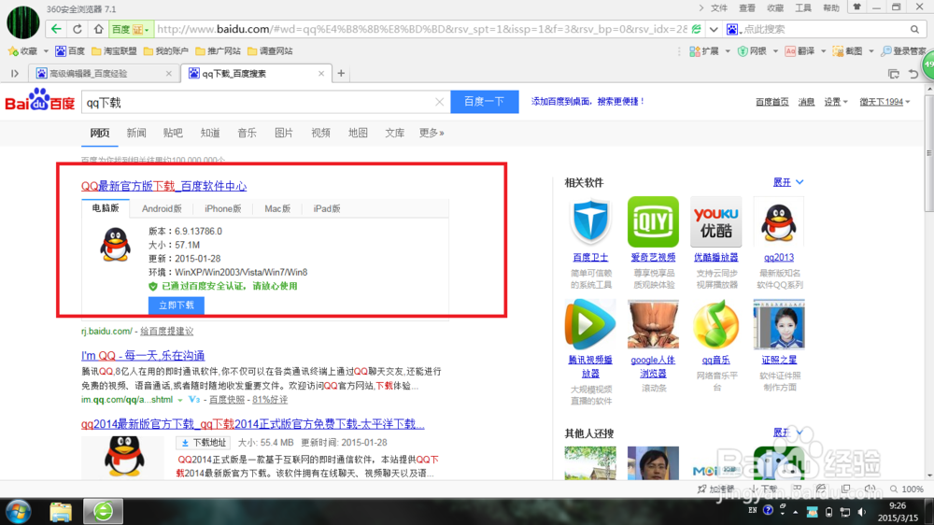Open 百度 证 site identity dropdown
The width and height of the screenshot is (934, 525).
131,29
